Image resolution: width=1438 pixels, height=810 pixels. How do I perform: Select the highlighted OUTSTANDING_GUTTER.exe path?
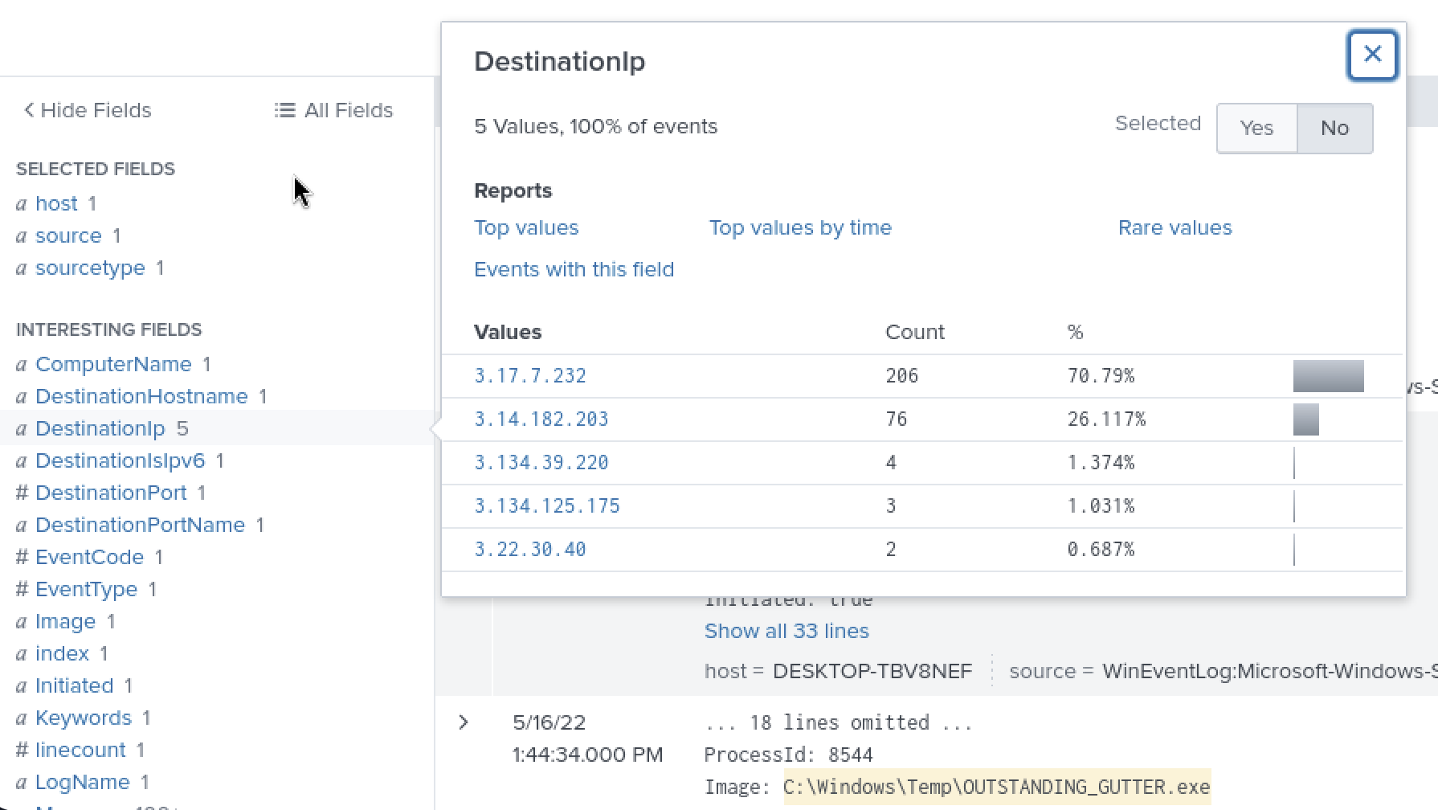point(996,787)
